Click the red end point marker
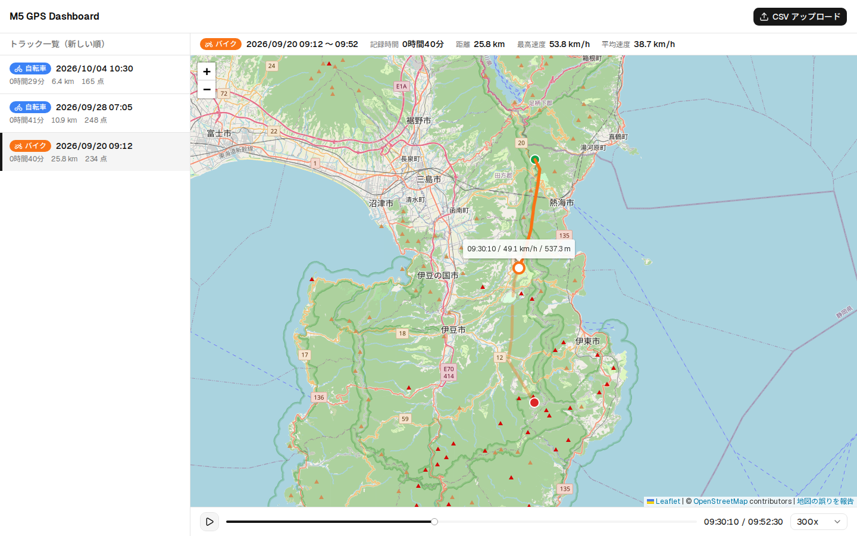857x536 pixels. [534, 403]
